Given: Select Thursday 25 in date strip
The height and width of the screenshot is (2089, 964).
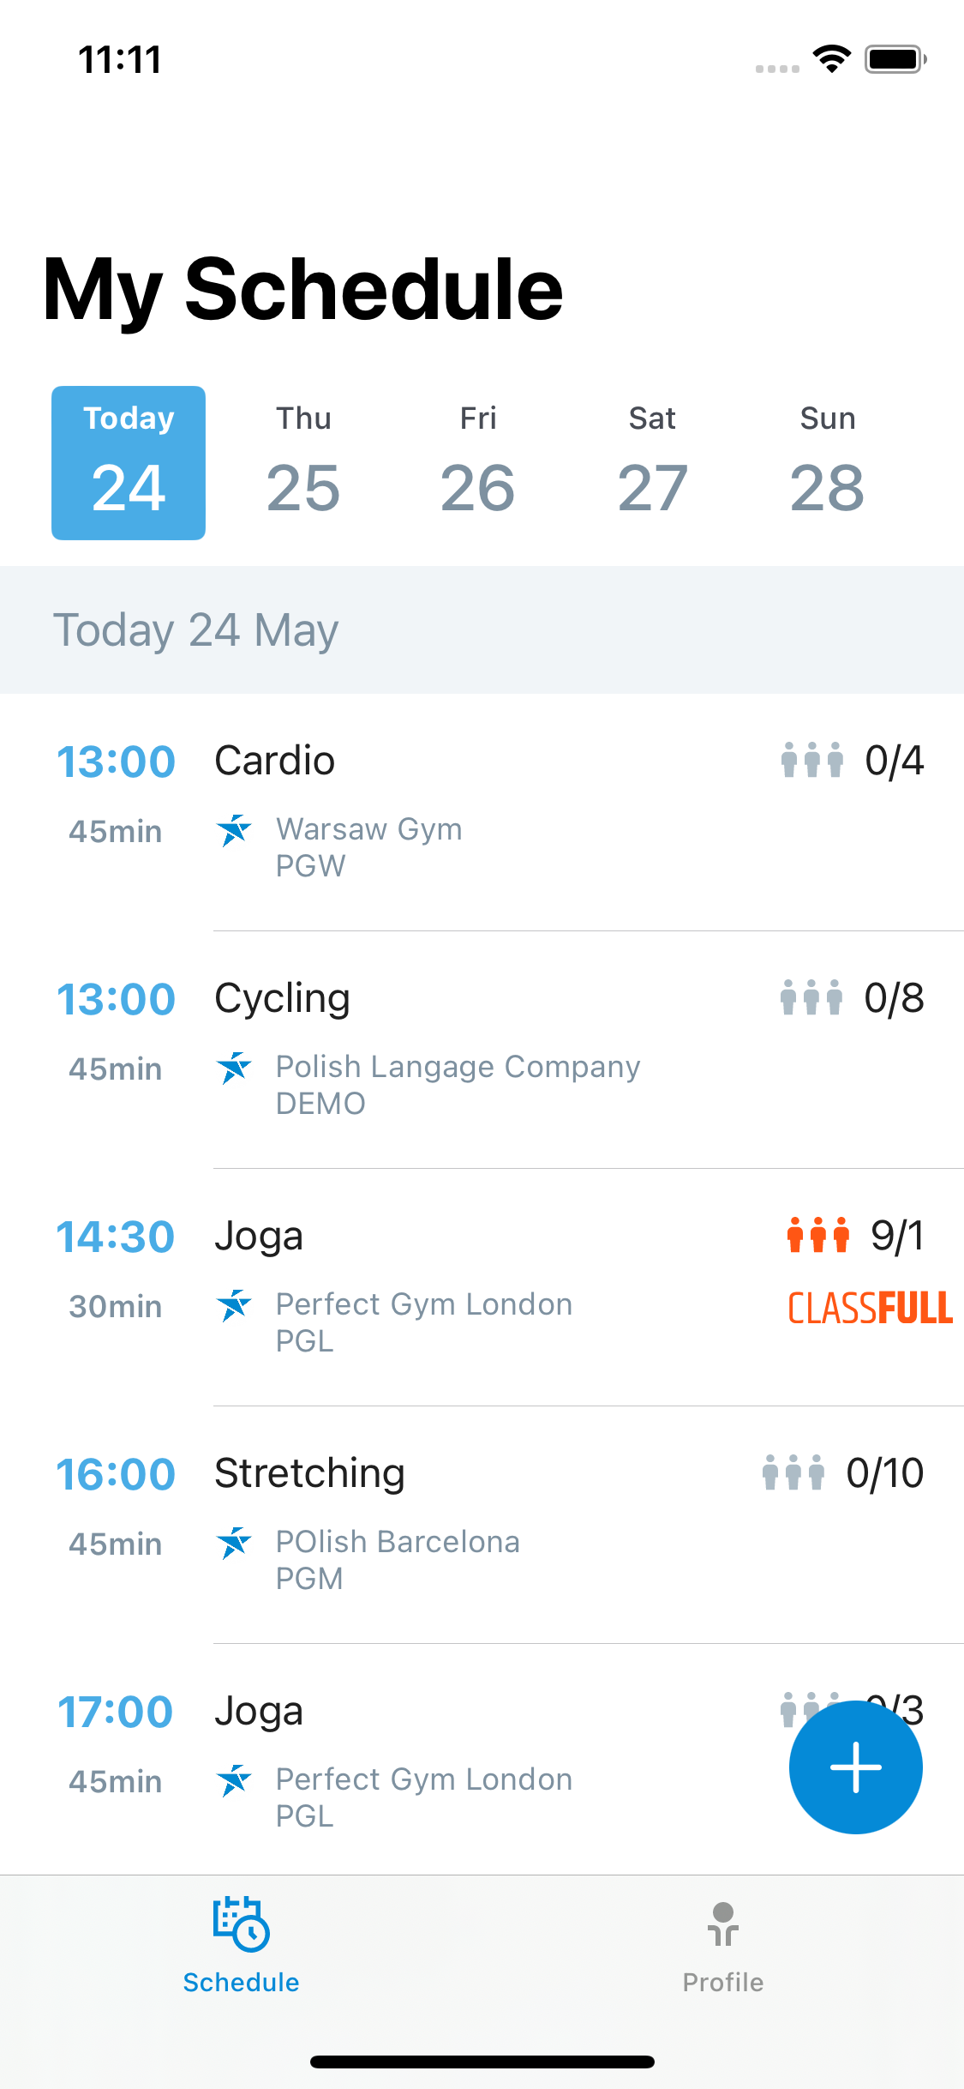Looking at the screenshot, I should (303, 463).
